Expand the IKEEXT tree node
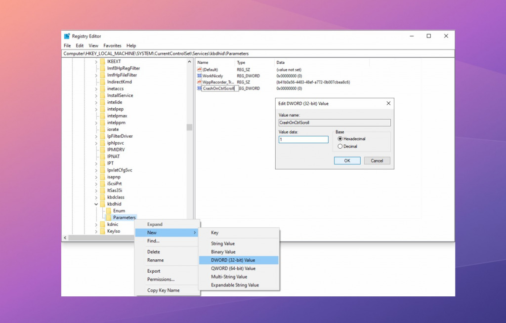Screen dimensions: 506x323 coord(96,62)
